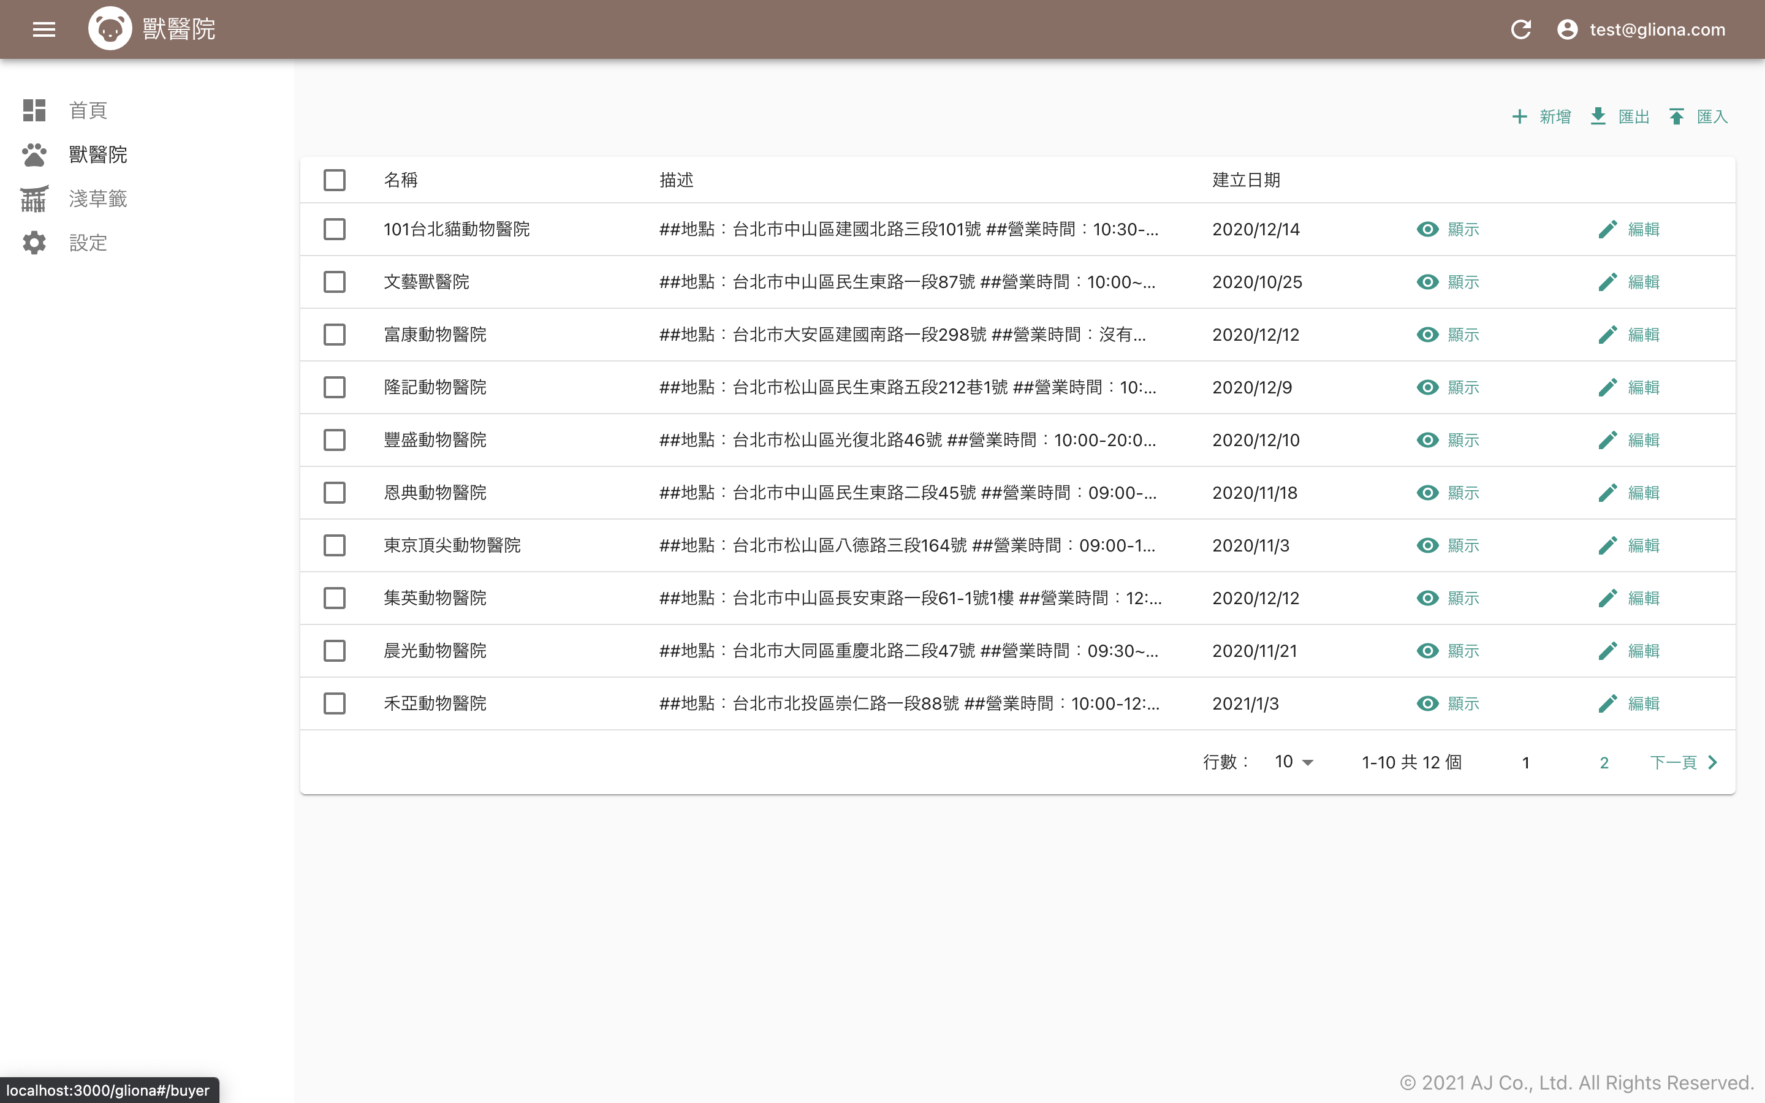Click the eye icon for 富康動物醫院

coord(1427,335)
